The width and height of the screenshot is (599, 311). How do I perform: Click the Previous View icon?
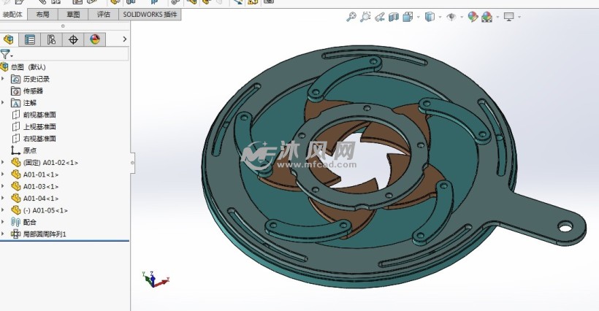[x=380, y=17]
